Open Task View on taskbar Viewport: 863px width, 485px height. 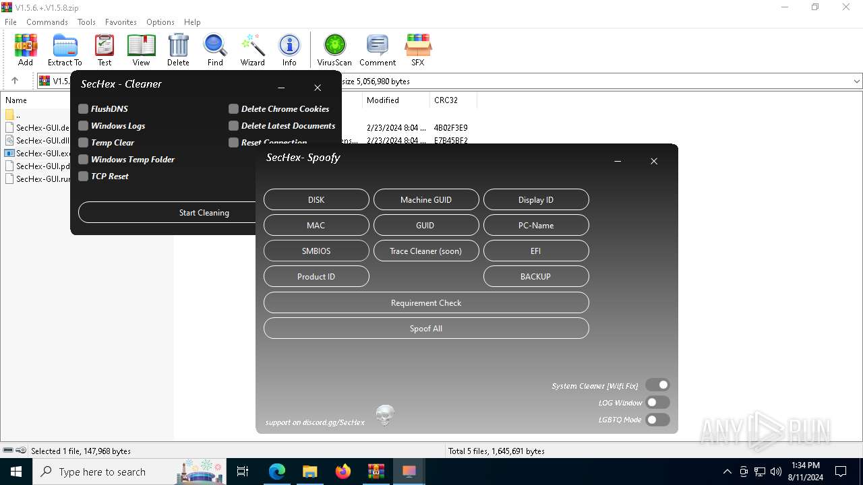[x=243, y=472]
